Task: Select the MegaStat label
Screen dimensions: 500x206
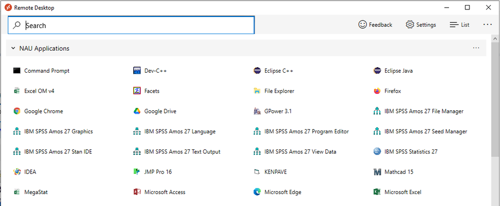Action: tap(36, 192)
